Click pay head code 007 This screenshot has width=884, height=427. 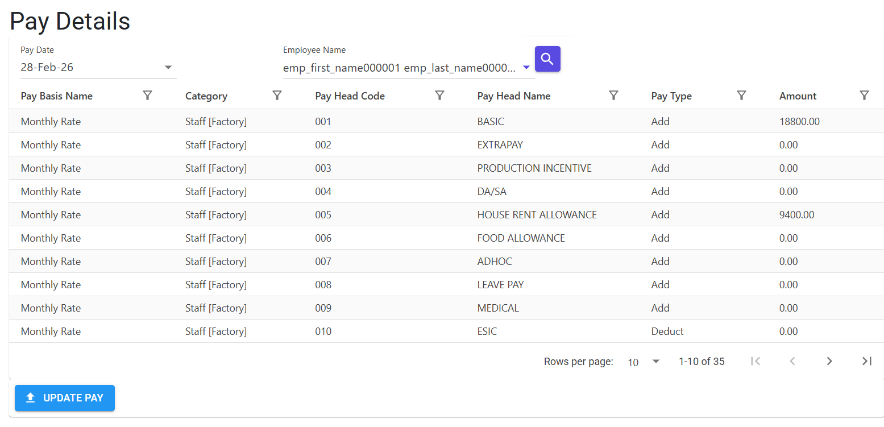click(323, 262)
